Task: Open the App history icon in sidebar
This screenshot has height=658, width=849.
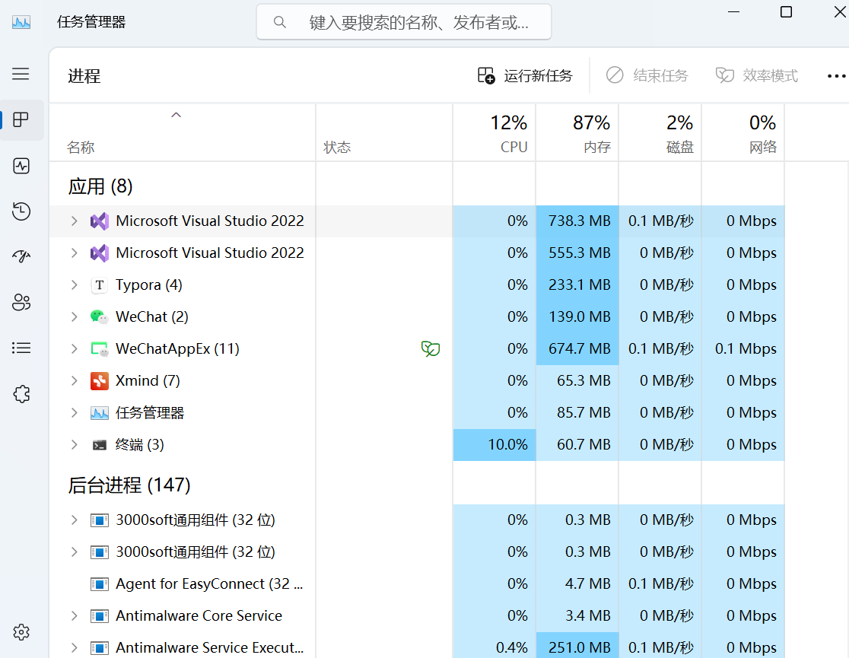Action: click(21, 211)
